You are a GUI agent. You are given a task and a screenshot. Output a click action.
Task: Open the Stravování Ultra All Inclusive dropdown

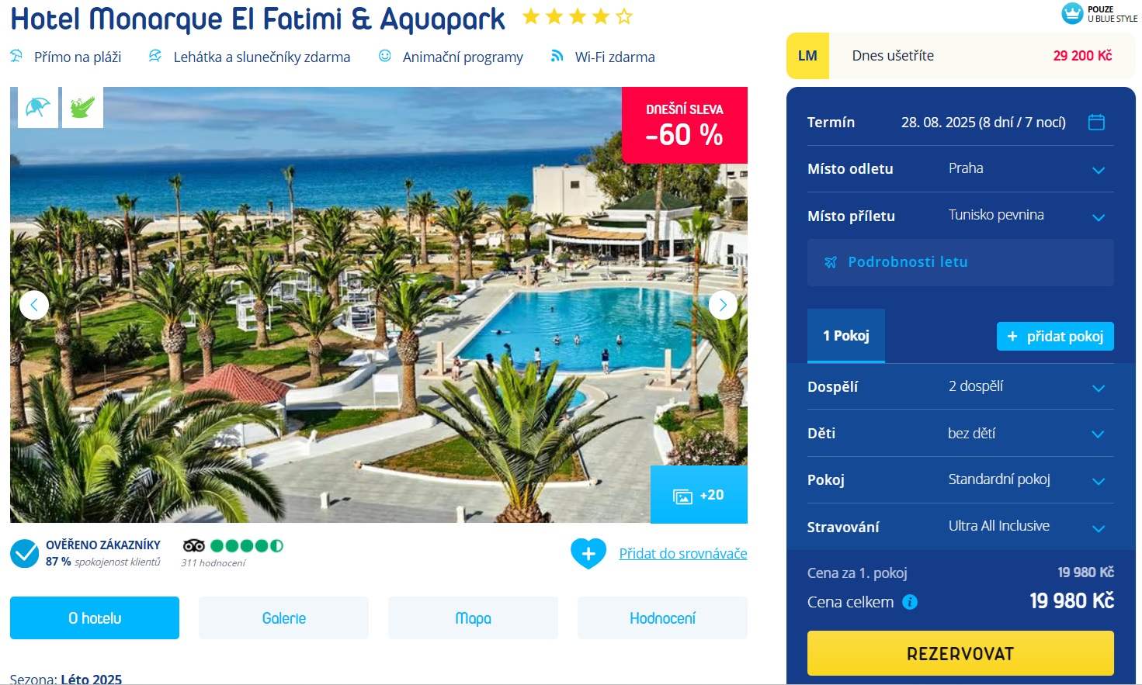pyautogui.click(x=960, y=527)
